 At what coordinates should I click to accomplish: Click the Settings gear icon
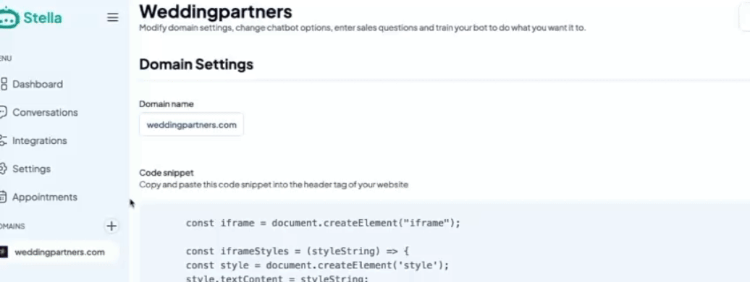(4, 168)
